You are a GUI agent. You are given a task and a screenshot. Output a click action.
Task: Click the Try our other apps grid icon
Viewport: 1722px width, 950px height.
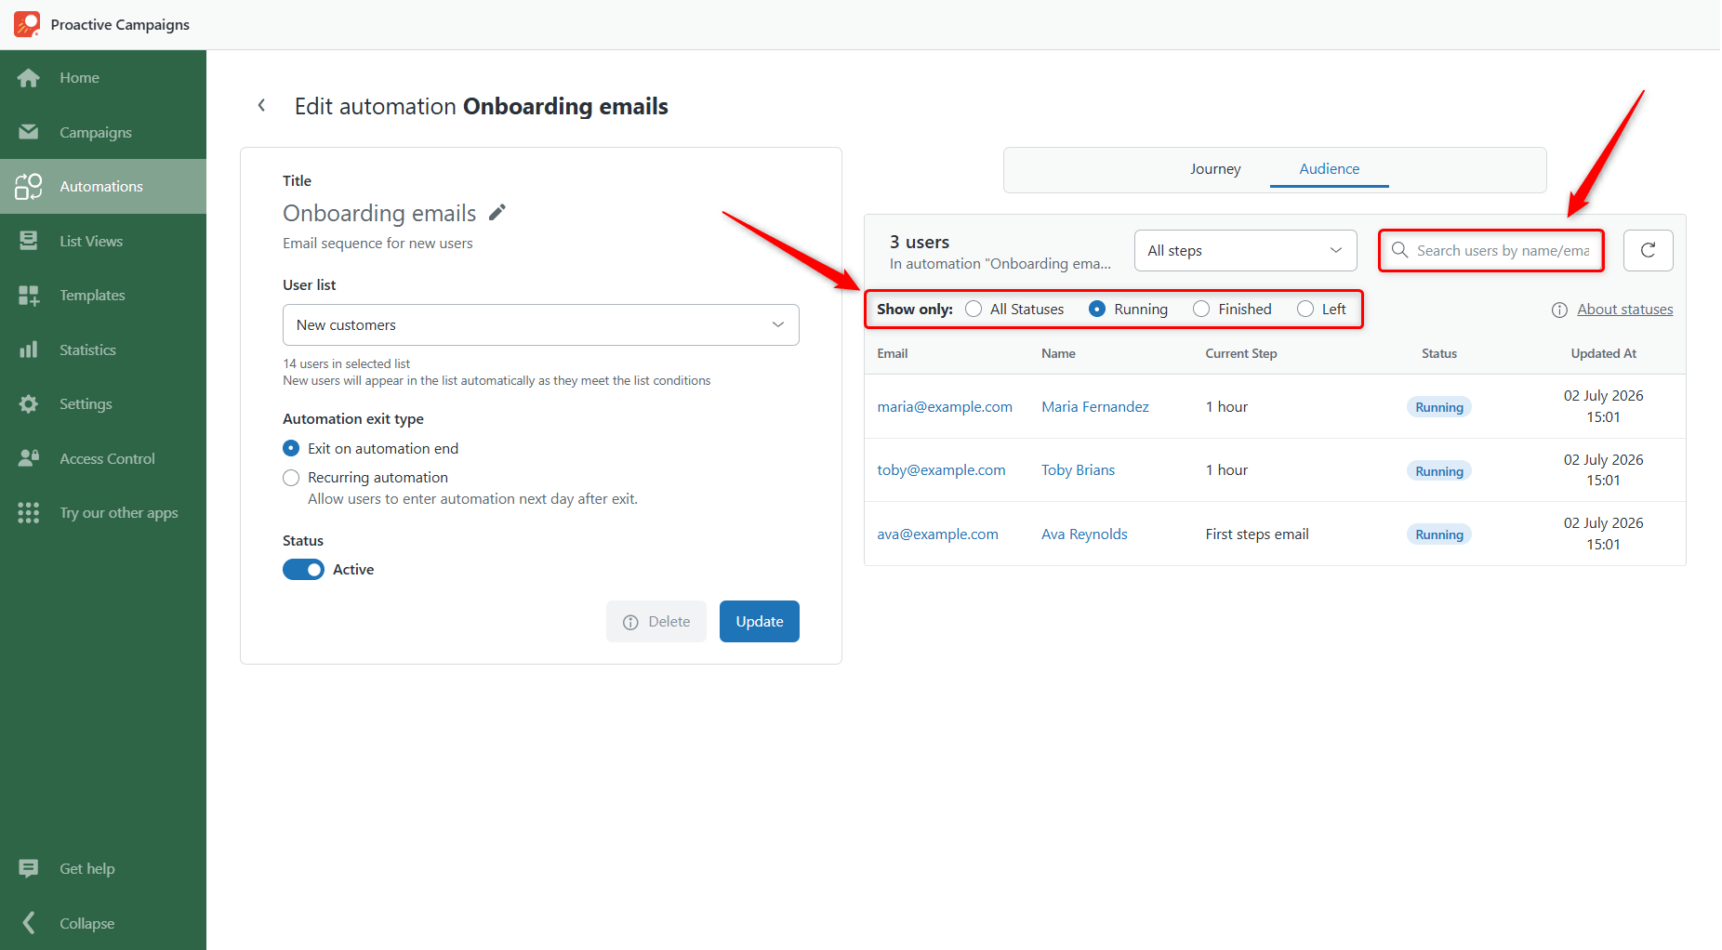pyautogui.click(x=29, y=513)
